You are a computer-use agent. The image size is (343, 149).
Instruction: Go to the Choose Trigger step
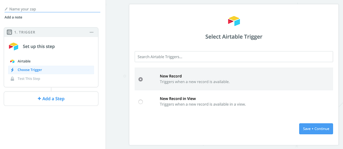(x=51, y=70)
